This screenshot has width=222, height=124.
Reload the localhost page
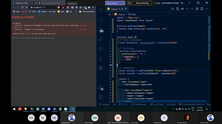click(22, 7)
